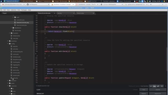168x95 pixels.
Task: Click the TestController.php file icon
Action: pos(15,25)
